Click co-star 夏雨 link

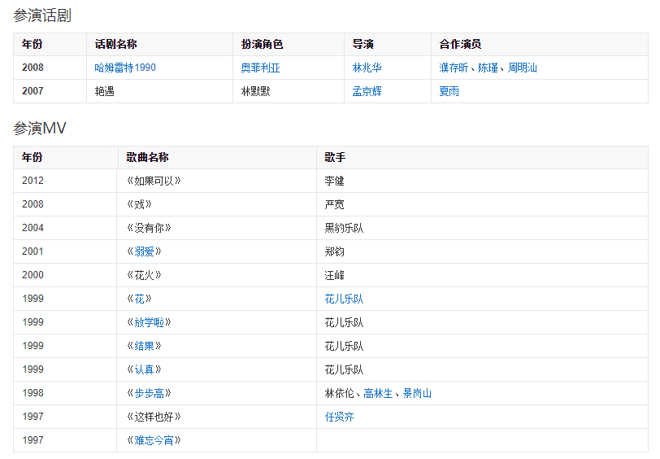tap(449, 91)
